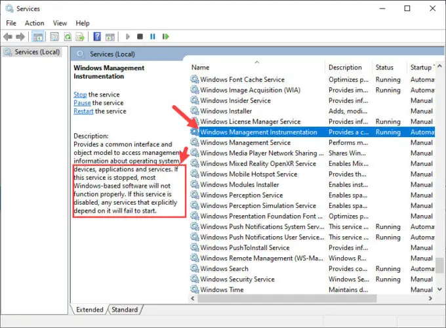Image resolution: width=446 pixels, height=328 pixels.
Task: Click the Back arrow toolbar icon
Action: point(8,37)
